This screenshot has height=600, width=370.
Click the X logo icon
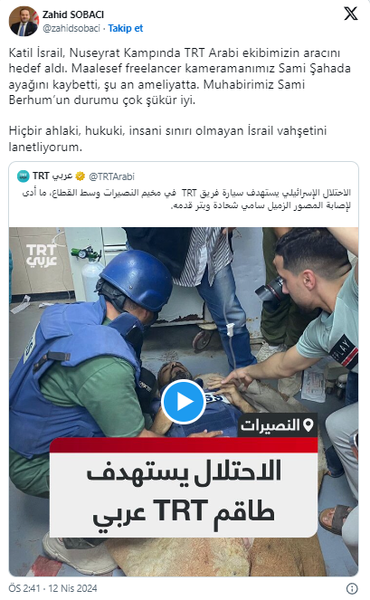350,14
